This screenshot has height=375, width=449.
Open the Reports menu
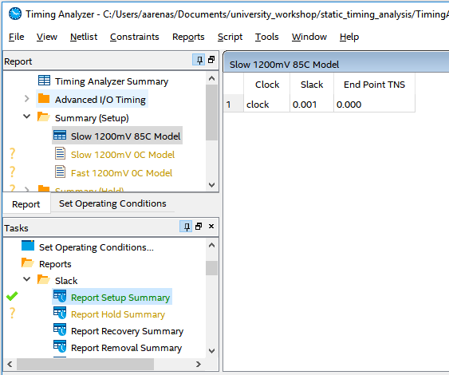click(x=188, y=37)
